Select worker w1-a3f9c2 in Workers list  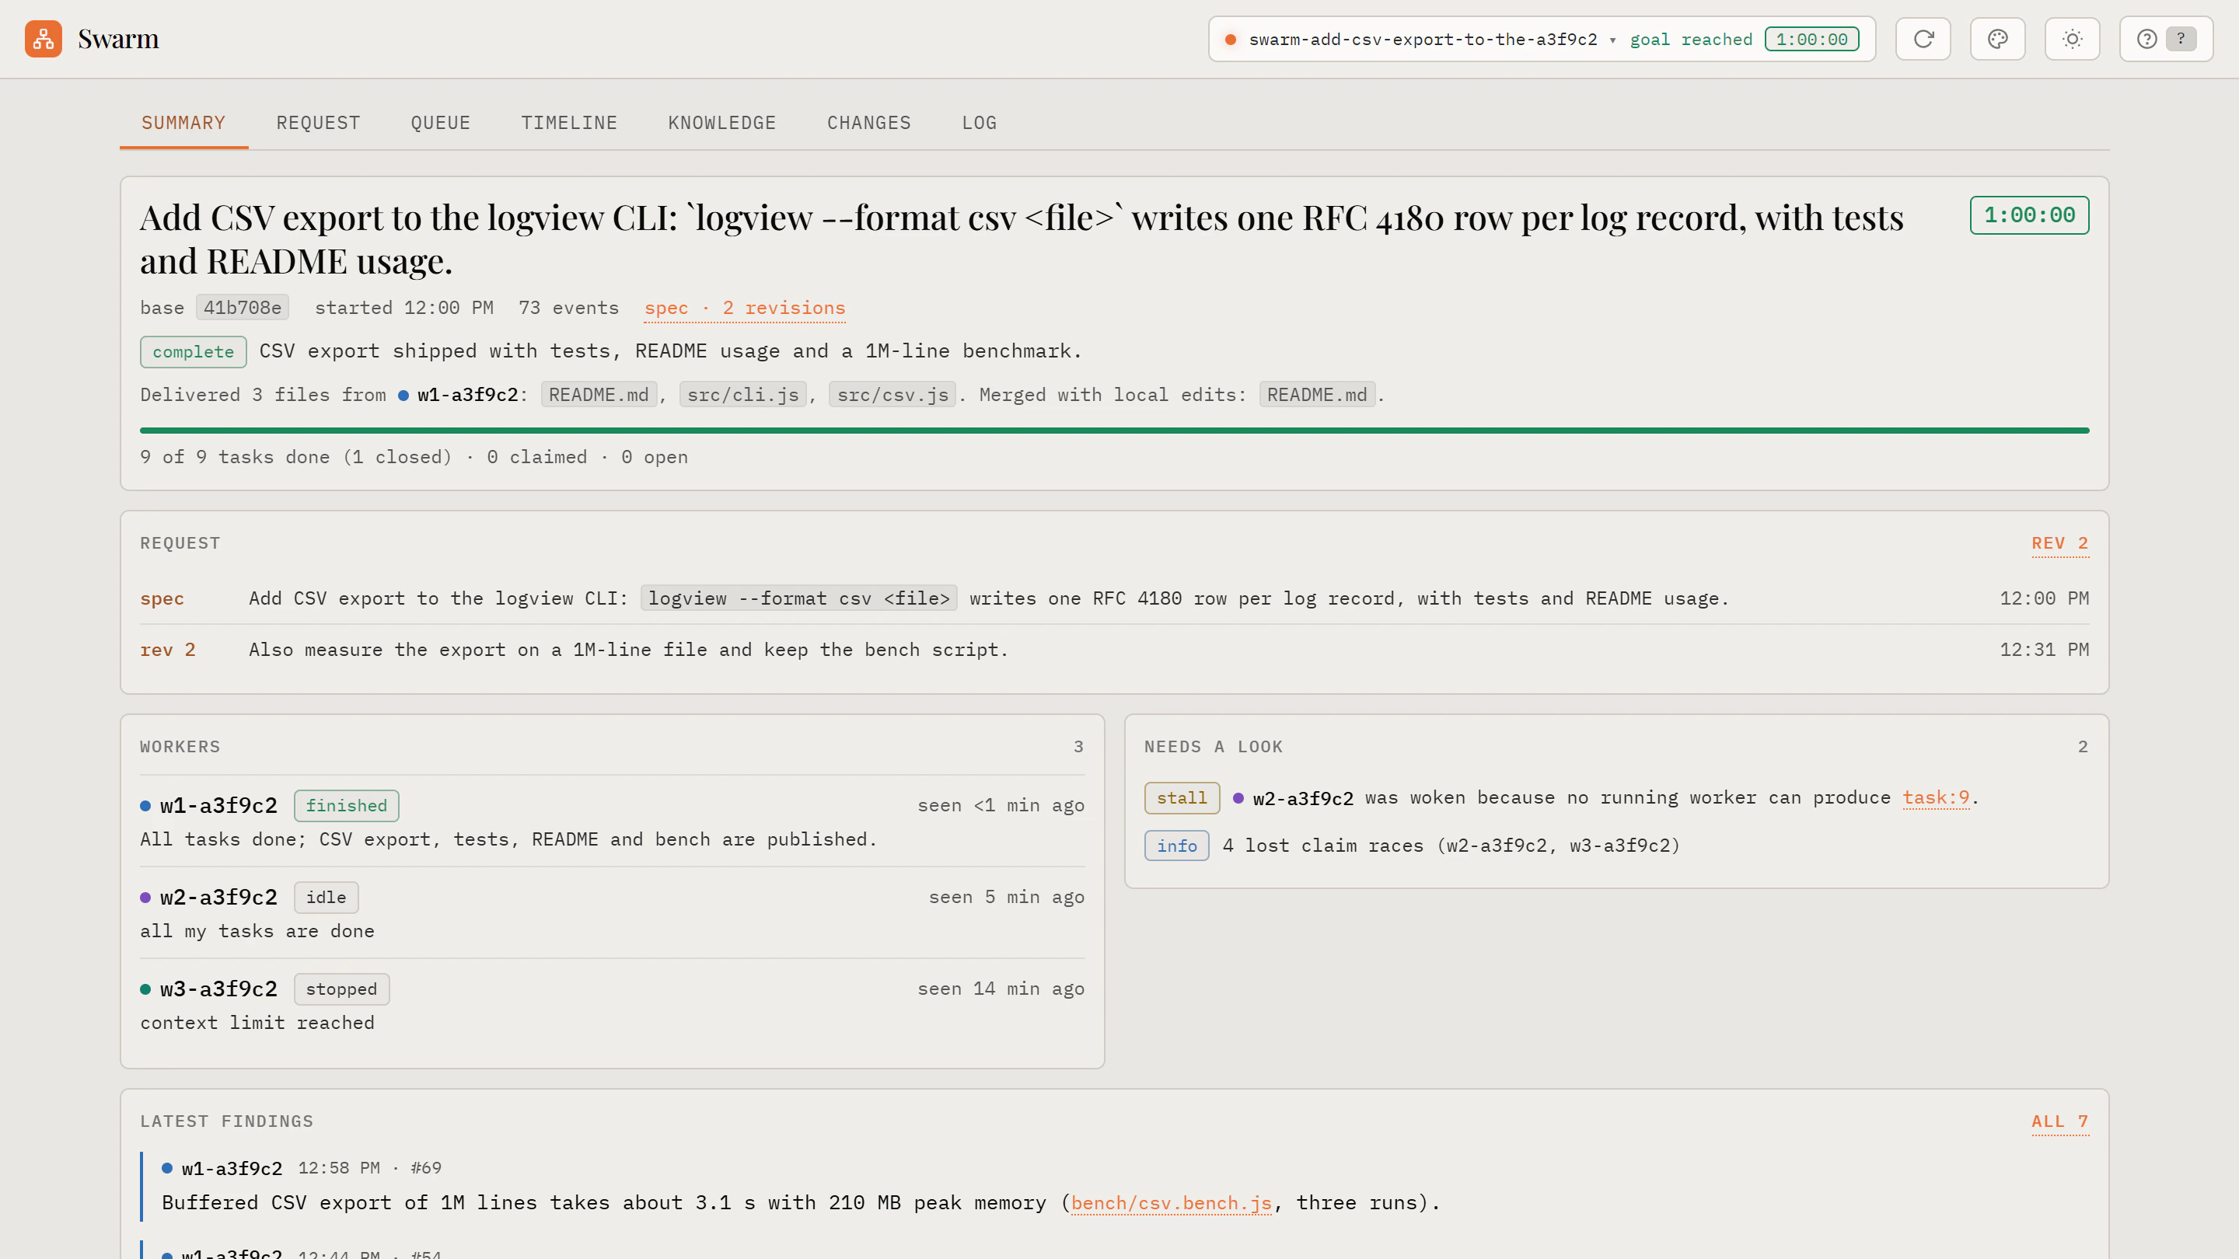612,820
